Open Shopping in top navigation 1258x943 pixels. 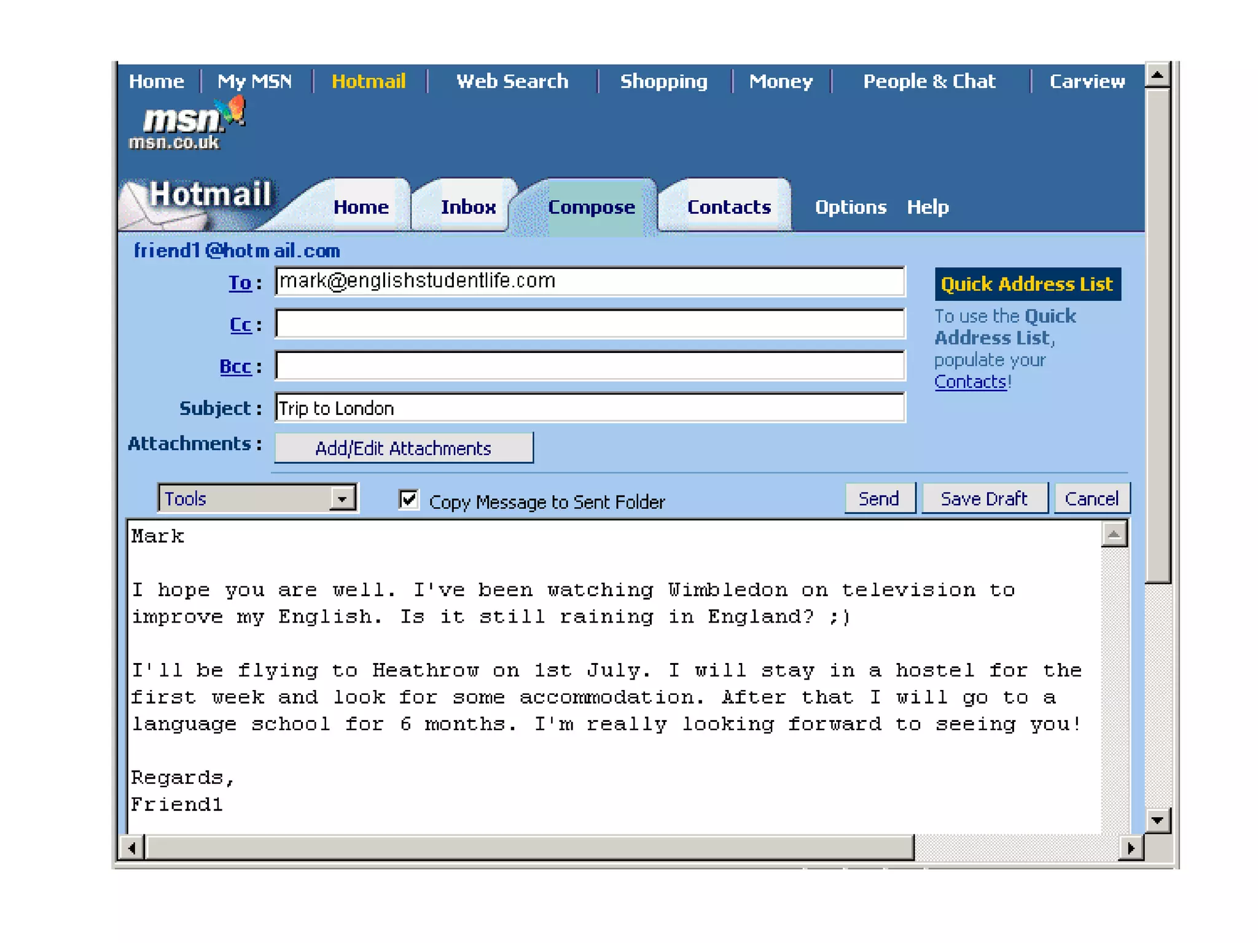(663, 81)
